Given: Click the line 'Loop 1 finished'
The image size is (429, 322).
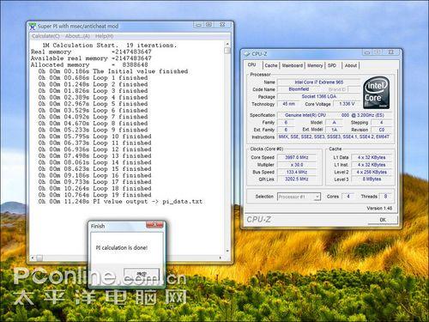Looking at the screenshot, I should (94, 78).
